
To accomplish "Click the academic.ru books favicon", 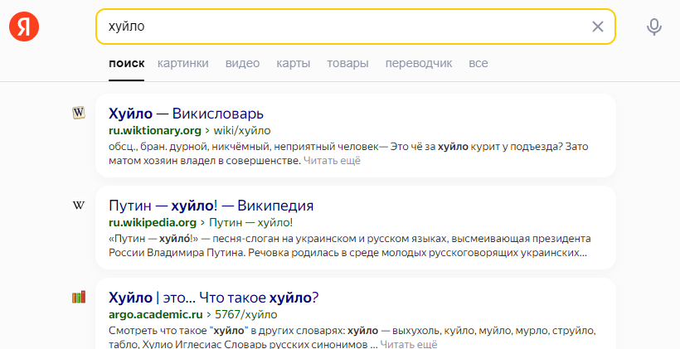I will [x=79, y=297].
